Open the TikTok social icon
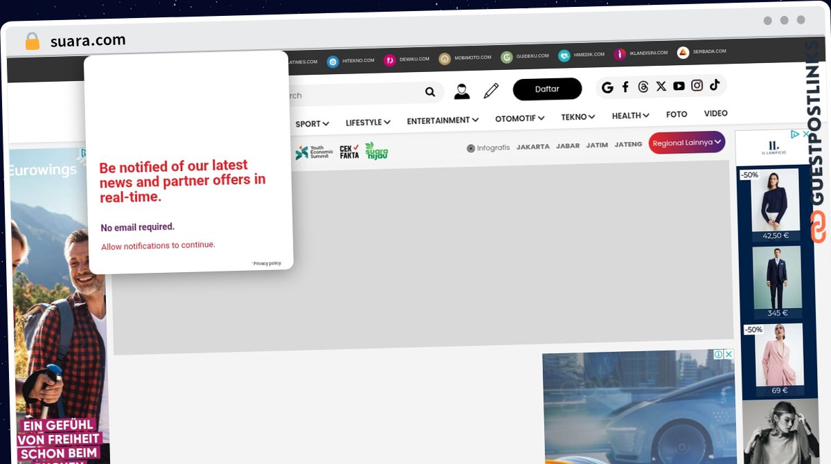Screen dimensions: 831x464 click(715, 84)
